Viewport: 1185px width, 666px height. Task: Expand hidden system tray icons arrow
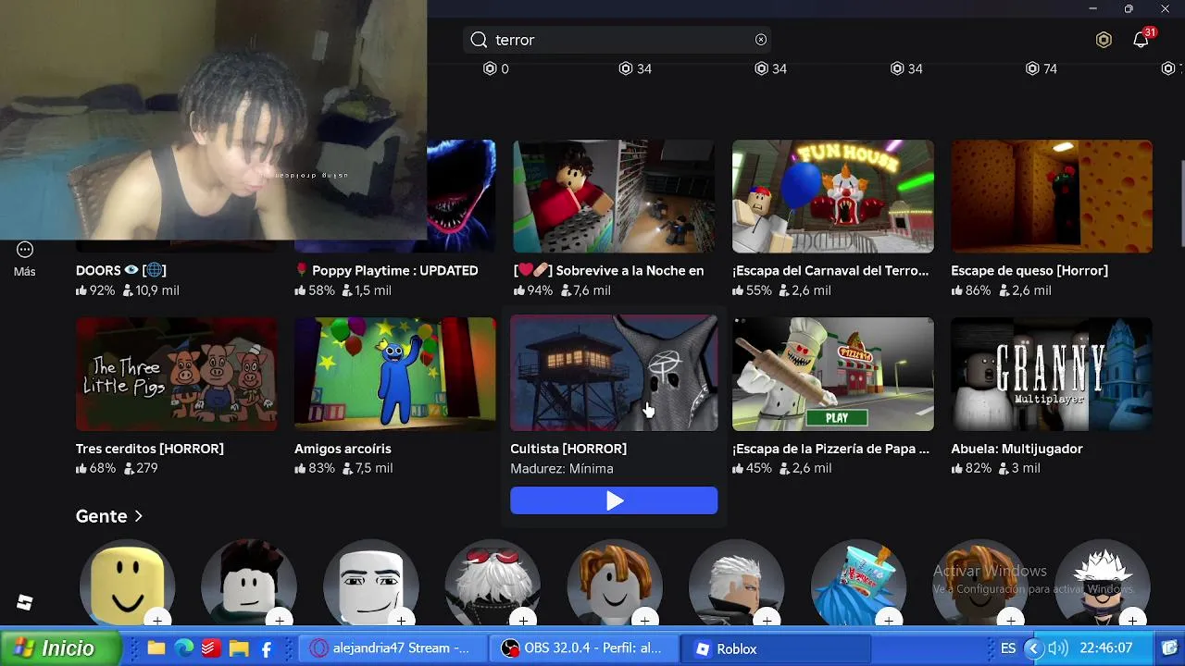[1033, 648]
